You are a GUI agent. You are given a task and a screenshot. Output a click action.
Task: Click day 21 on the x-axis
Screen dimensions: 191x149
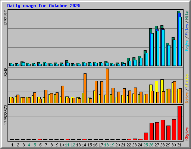tap(123, 145)
